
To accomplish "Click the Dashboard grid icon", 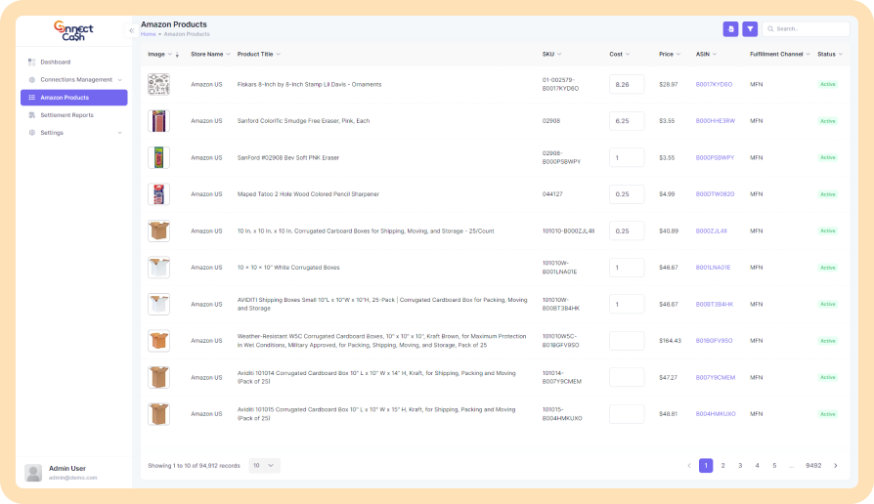I will 32,62.
